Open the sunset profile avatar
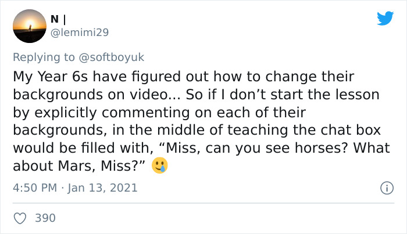 (30, 26)
